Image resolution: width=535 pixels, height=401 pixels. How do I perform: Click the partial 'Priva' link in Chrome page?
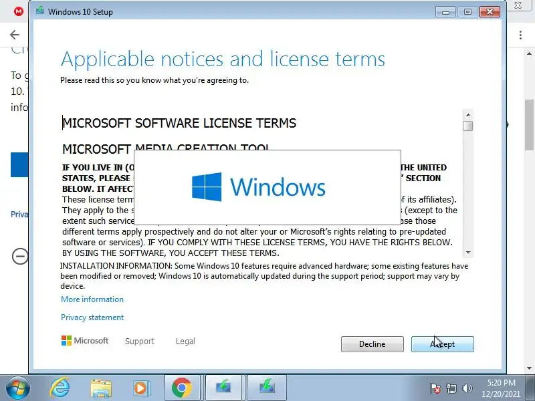click(19, 214)
